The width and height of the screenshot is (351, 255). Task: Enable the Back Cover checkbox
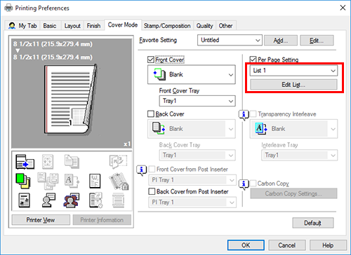[x=151, y=114]
